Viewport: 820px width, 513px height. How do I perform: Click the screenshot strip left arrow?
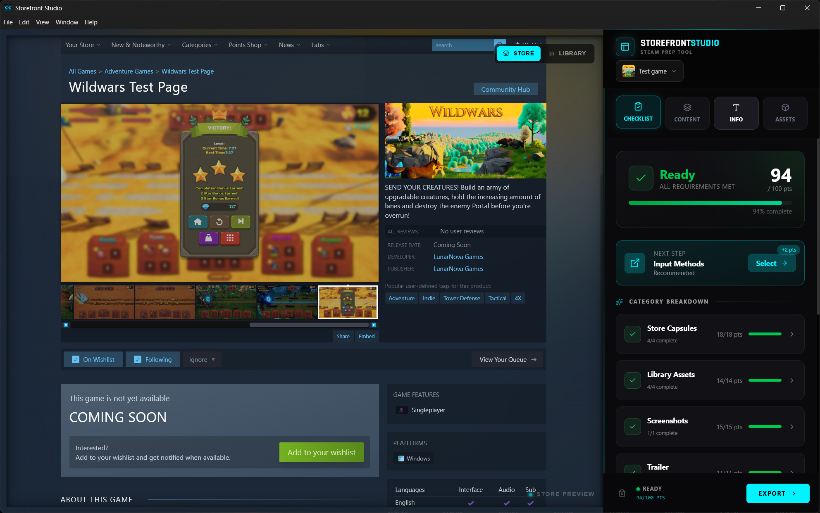tap(65, 325)
